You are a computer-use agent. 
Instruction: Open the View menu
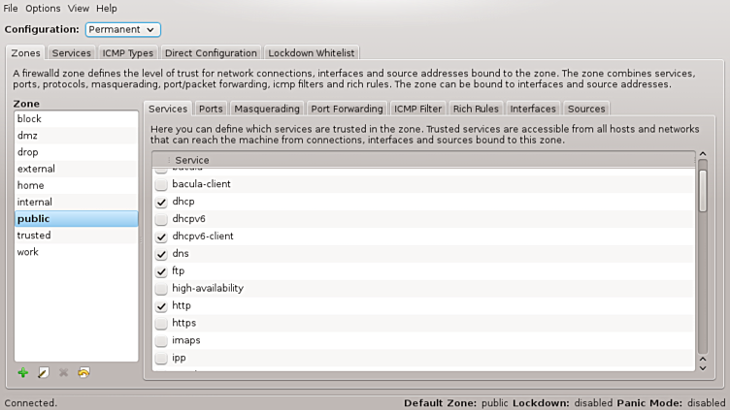79,8
